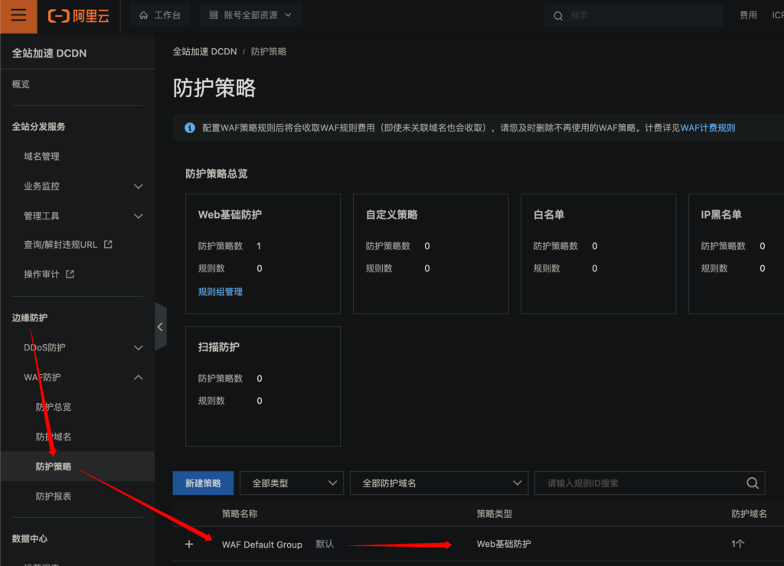
Task: Click the 全站加速 DCDN sidebar title
Action: (x=49, y=53)
